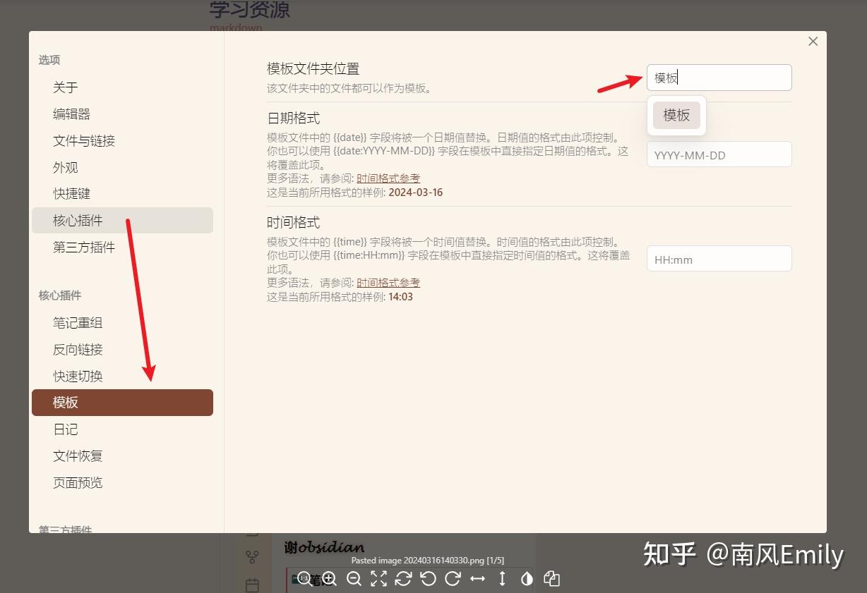Viewport: 867px width, 593px height.
Task: Flip the image horizontally using the arrow icon
Action: click(478, 580)
